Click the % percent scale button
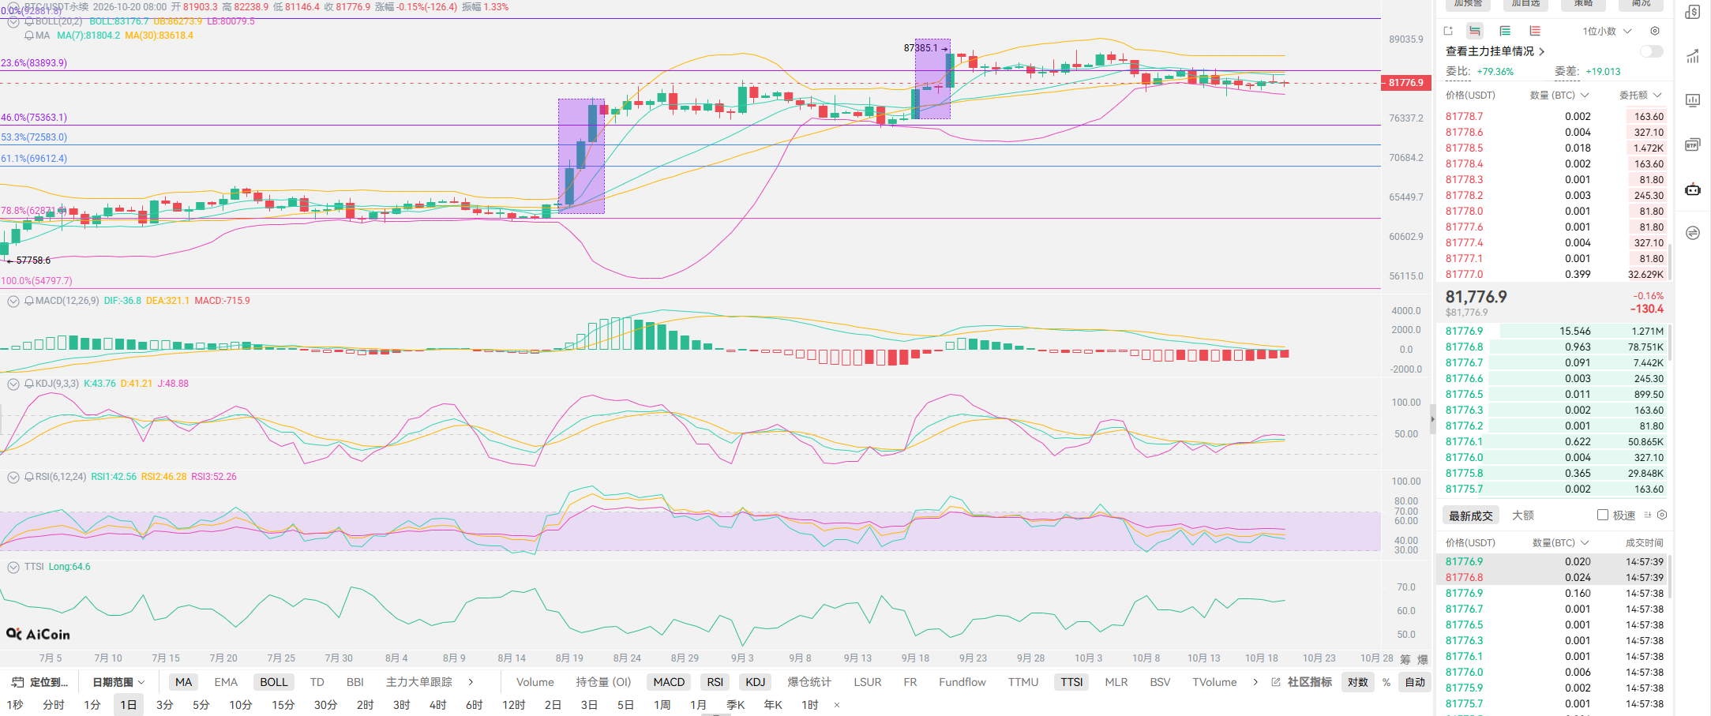Viewport: 1711px width, 716px height. [1386, 682]
